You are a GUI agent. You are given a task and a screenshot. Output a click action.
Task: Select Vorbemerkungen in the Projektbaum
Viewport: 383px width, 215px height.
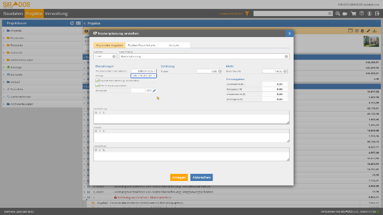(22, 60)
